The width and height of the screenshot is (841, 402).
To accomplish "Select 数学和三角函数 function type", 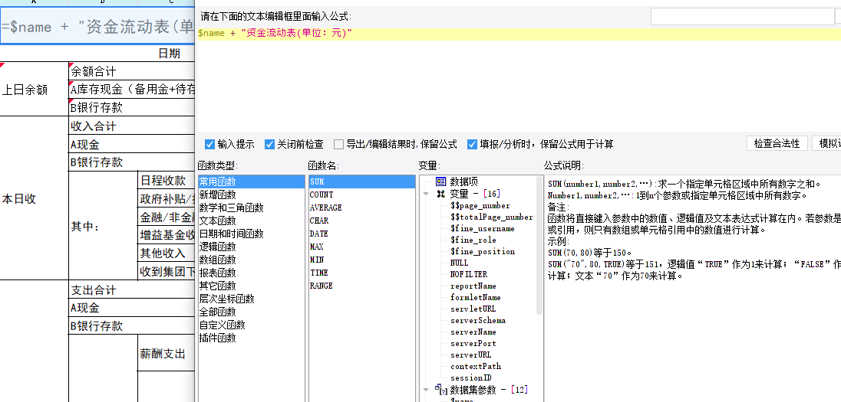I will (x=252, y=208).
